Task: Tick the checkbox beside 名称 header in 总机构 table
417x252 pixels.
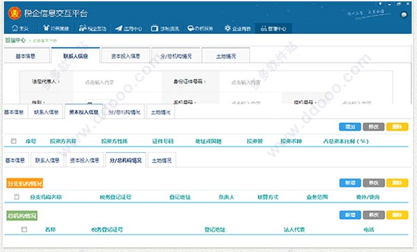Action: tap(24, 229)
